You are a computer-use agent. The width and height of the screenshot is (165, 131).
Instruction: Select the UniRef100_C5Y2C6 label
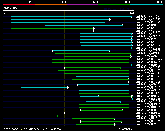148,42
